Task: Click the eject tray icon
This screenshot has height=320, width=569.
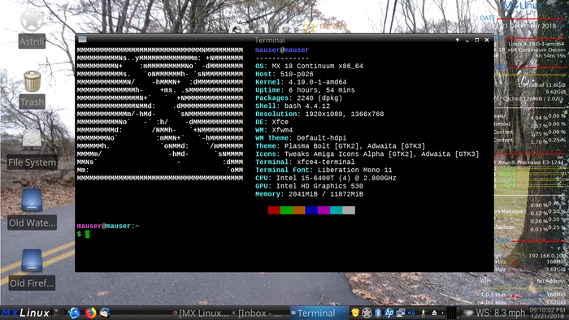Action: tap(434, 313)
